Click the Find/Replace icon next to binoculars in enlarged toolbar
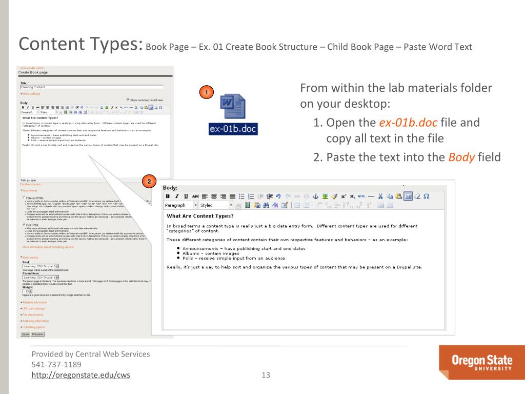Screen dimensions: 525x394 coord(275,205)
